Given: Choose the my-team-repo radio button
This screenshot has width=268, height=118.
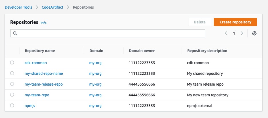Looking at the screenshot, I should [x=12, y=95].
